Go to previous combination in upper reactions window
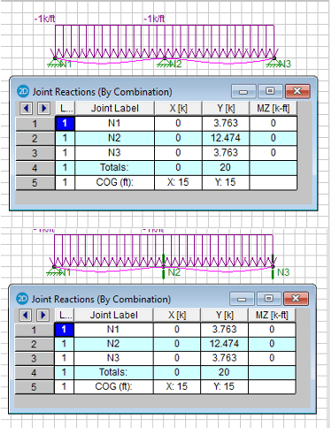Image resolution: width=332 pixels, height=428 pixels. point(27,108)
